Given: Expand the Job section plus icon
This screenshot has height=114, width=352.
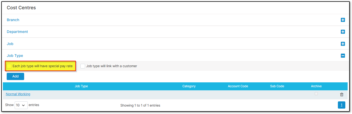Looking at the screenshot, I should click(x=343, y=44).
